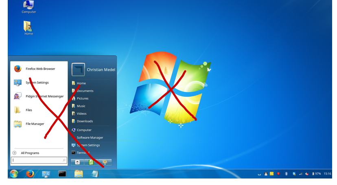Click the 15:16 clock
This screenshot has width=337, height=185.
click(328, 174)
